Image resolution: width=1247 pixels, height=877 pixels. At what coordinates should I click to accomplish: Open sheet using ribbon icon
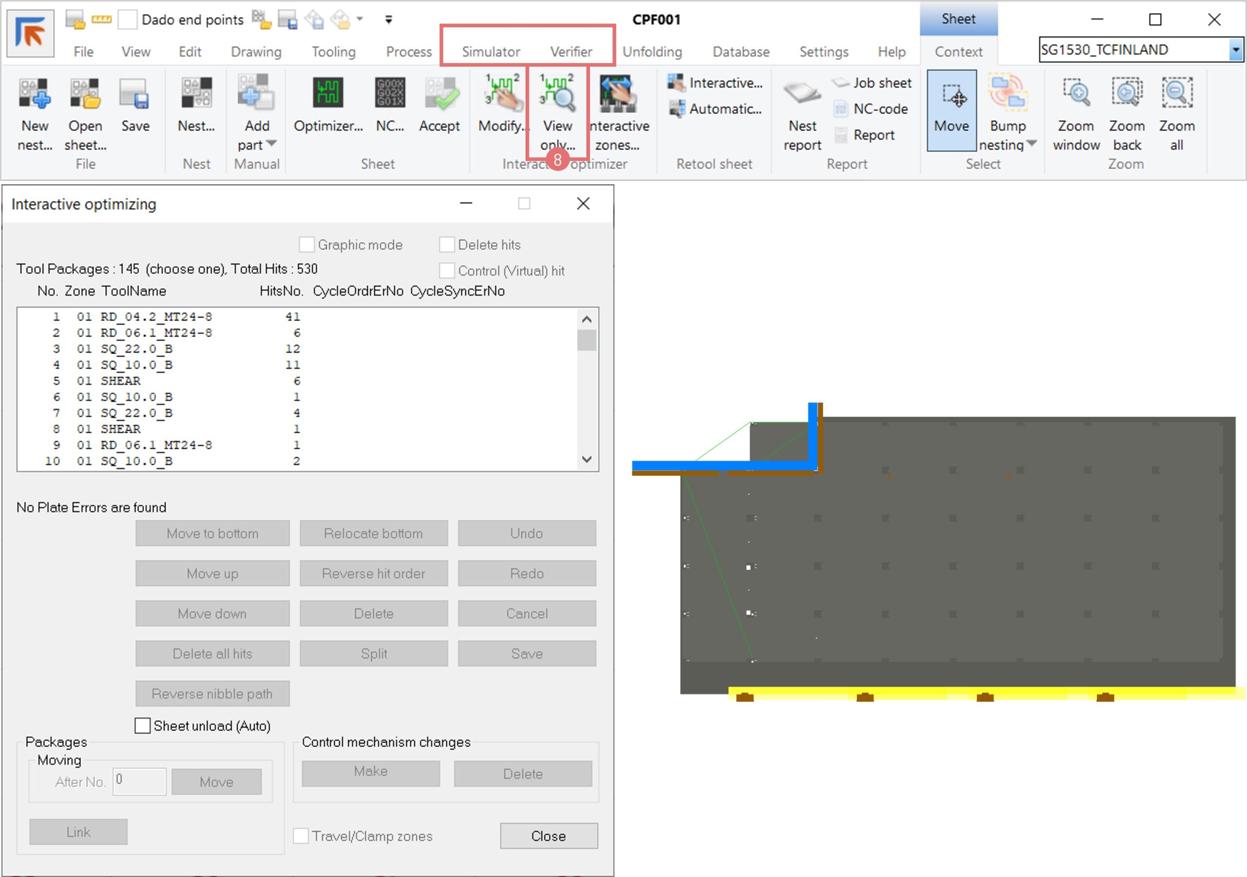85,94
